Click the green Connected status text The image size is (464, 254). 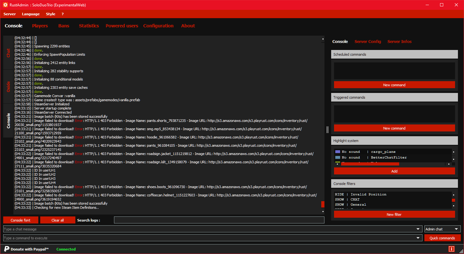pos(66,249)
